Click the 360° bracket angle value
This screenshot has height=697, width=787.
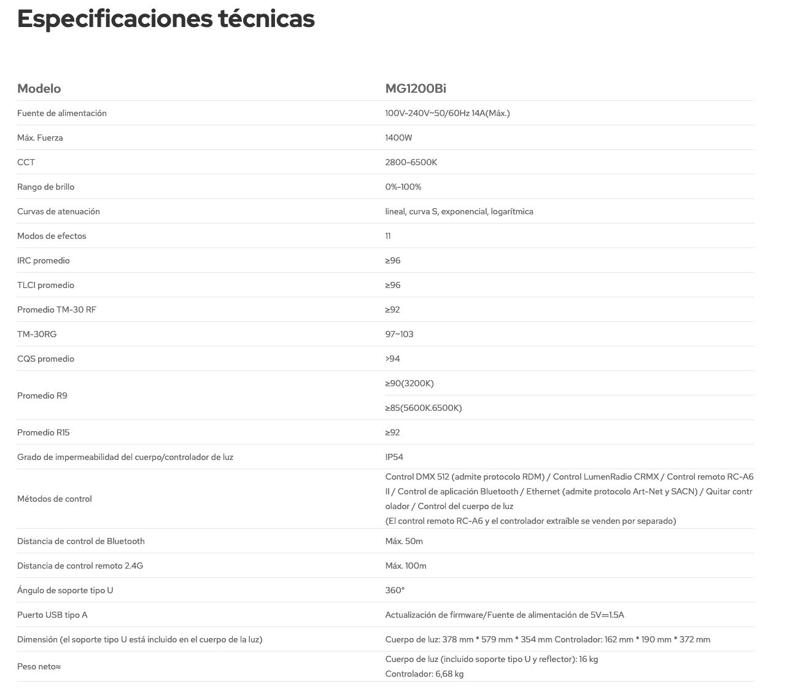coord(395,590)
